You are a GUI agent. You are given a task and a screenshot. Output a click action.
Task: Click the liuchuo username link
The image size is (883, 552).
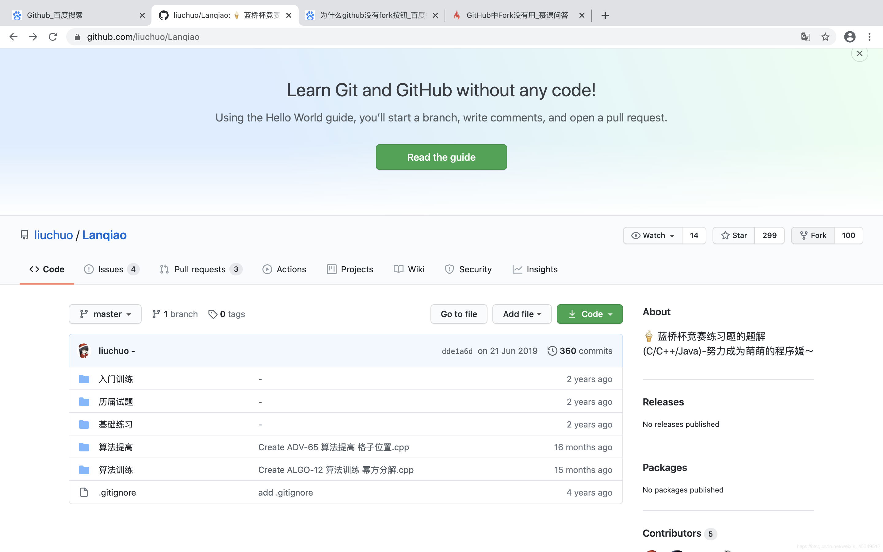(53, 235)
